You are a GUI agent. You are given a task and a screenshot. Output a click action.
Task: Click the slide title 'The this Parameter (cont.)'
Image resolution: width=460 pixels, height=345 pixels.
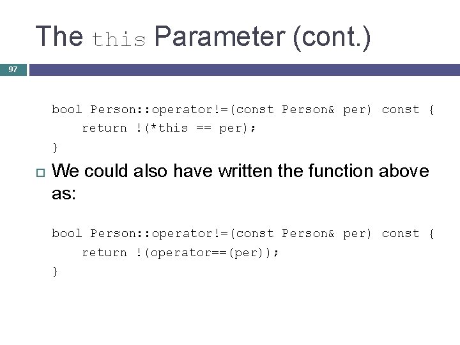pos(203,37)
